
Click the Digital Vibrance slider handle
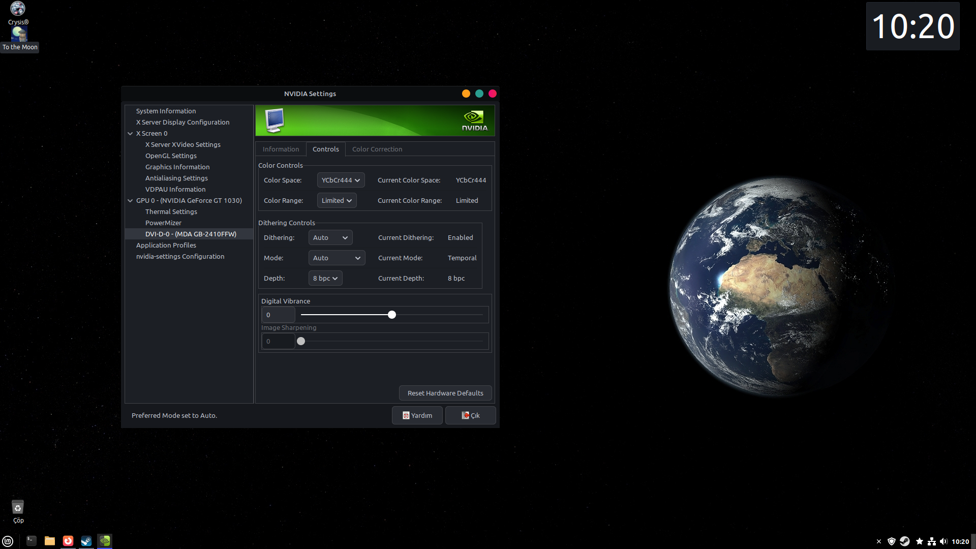[391, 315]
